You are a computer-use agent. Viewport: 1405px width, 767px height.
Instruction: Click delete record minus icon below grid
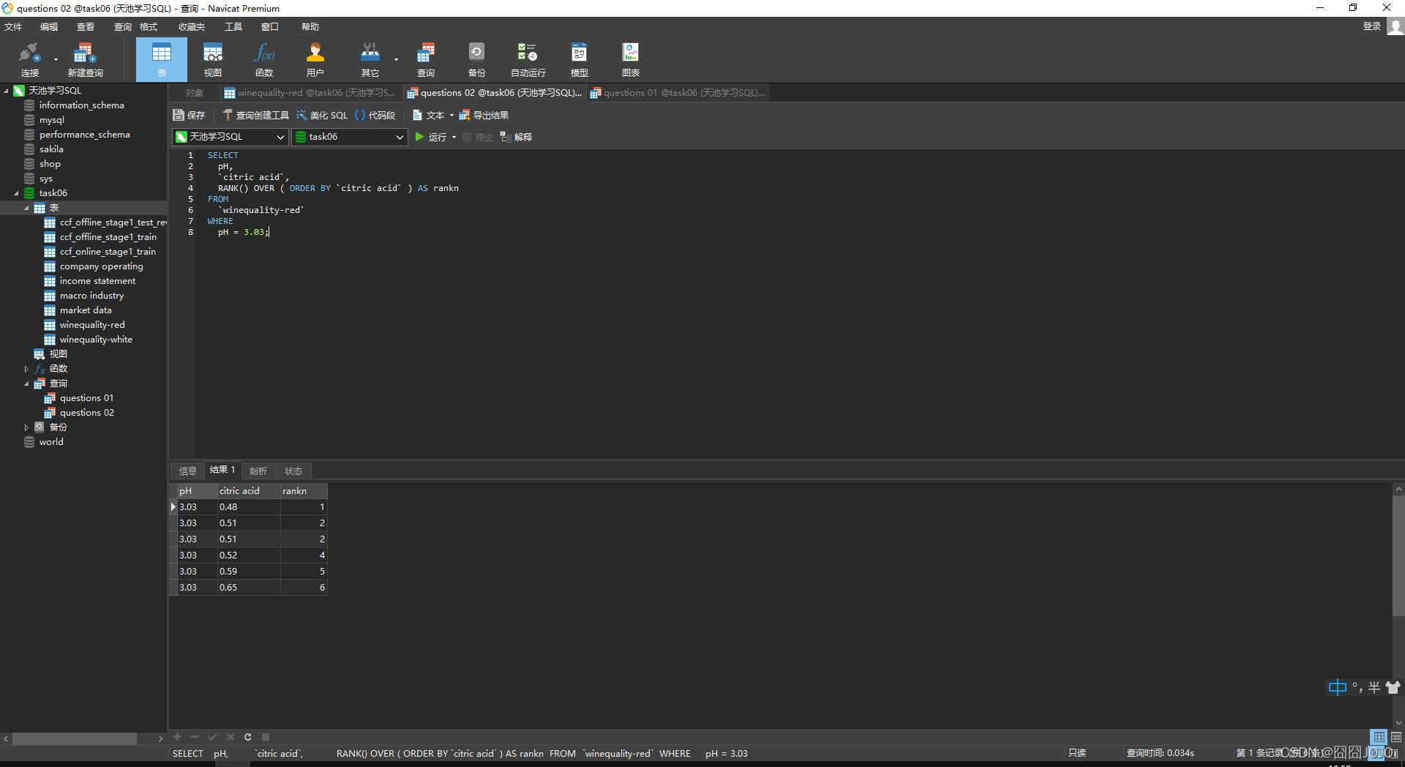[195, 737]
